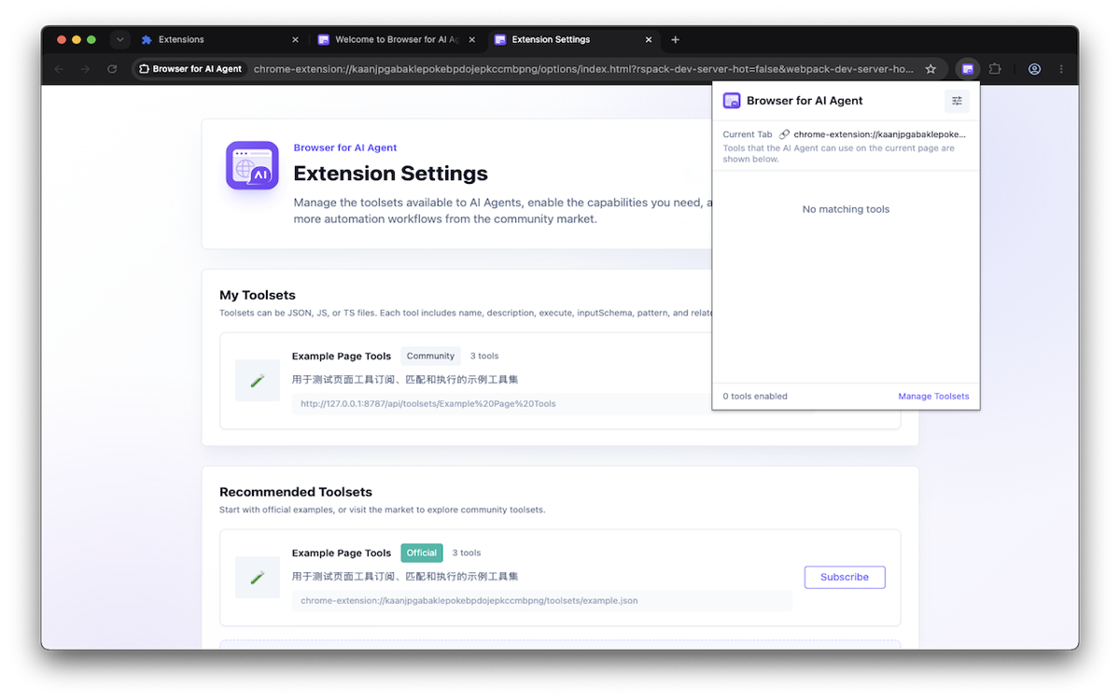Image resolution: width=1120 pixels, height=700 pixels.
Task: Click the Extension Settings app logo
Action: point(252,166)
